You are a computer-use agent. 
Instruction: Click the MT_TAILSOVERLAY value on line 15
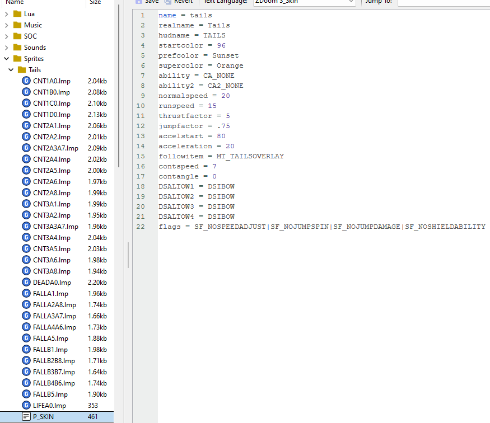[250, 156]
